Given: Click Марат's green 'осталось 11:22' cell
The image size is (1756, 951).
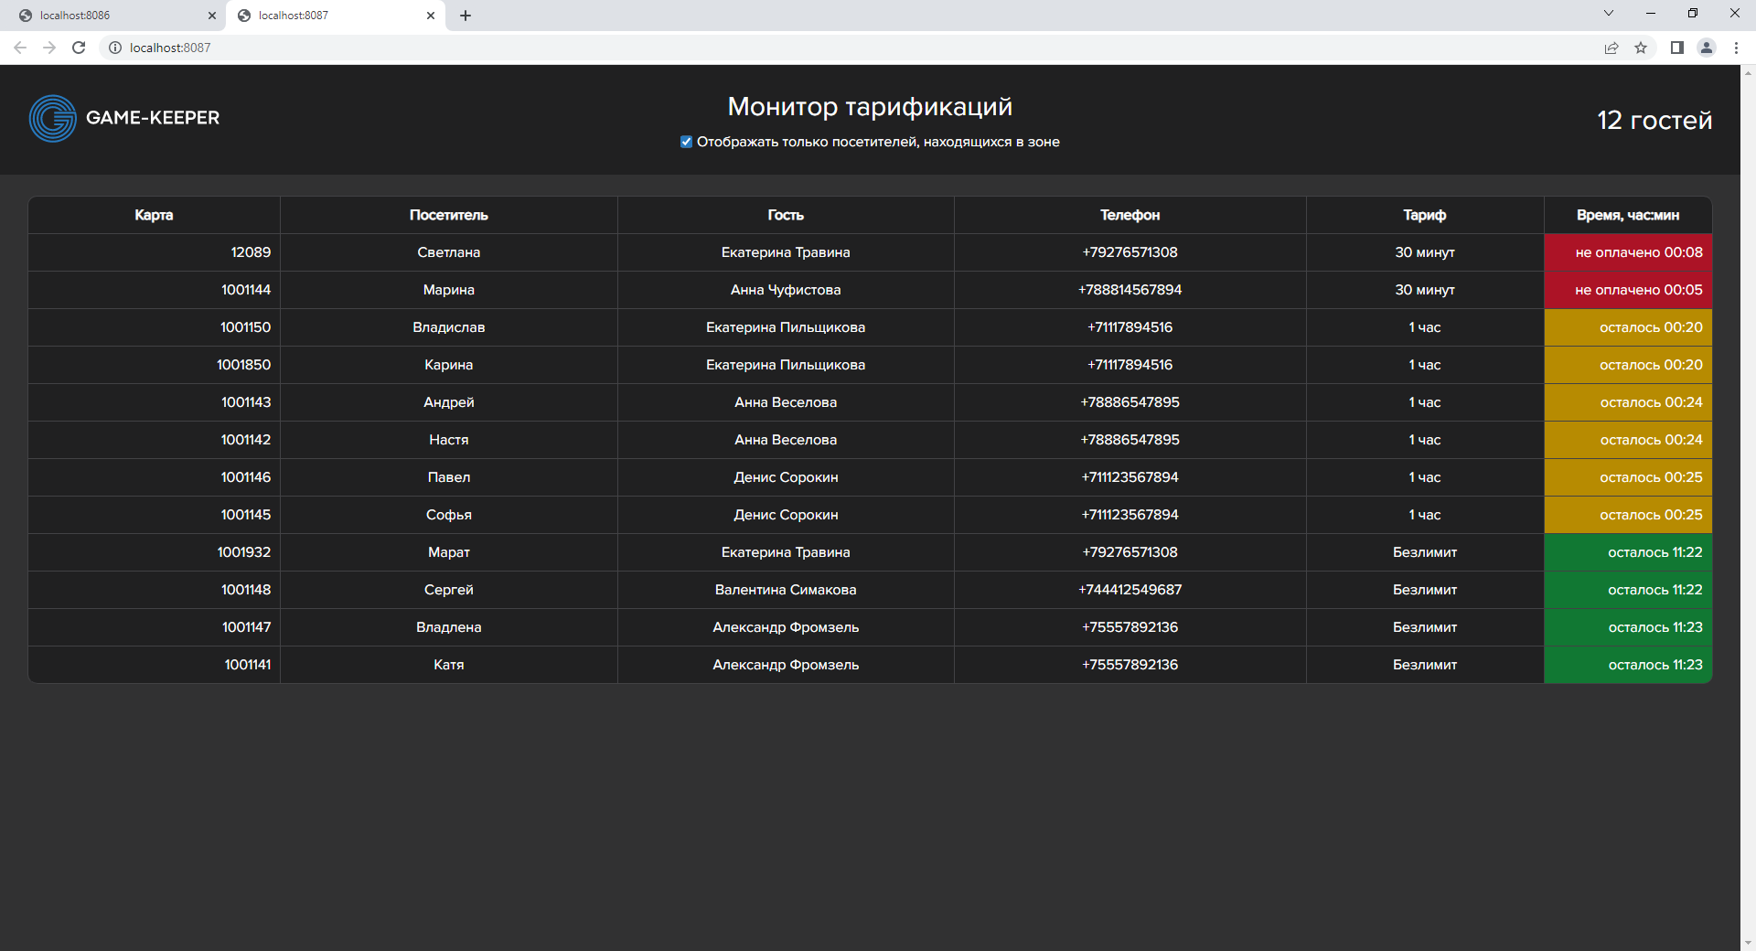Looking at the screenshot, I should [1628, 552].
